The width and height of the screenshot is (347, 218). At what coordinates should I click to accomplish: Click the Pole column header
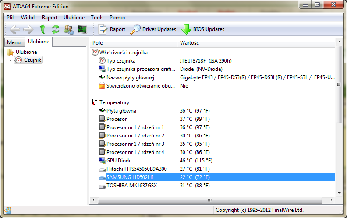point(134,42)
